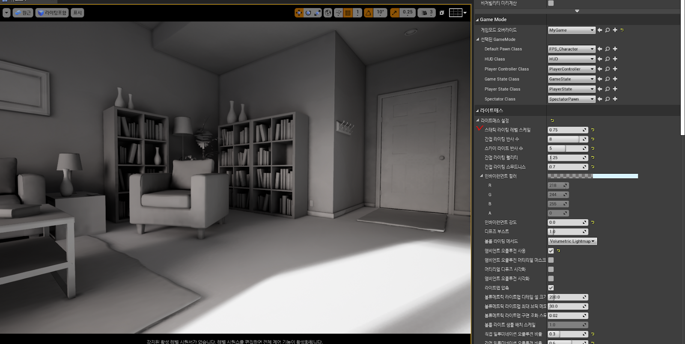This screenshot has width=685, height=344.
Task: Open grid snap size value 1
Action: pos(357,13)
